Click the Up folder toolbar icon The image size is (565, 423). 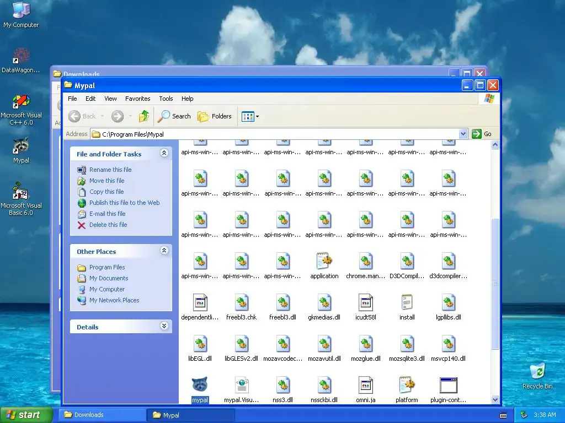tap(144, 116)
